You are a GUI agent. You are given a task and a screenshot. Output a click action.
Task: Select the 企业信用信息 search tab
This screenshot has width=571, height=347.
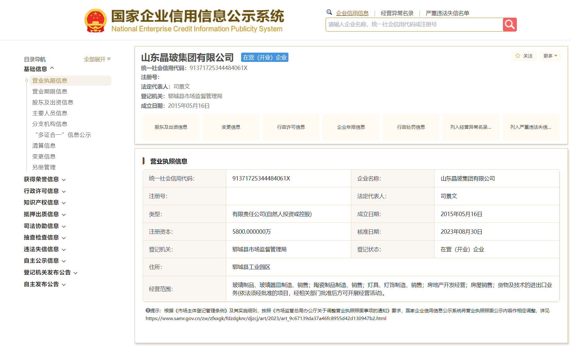[352, 13]
